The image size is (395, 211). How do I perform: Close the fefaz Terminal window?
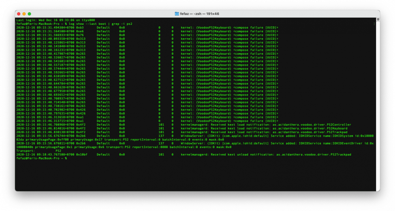click(19, 14)
